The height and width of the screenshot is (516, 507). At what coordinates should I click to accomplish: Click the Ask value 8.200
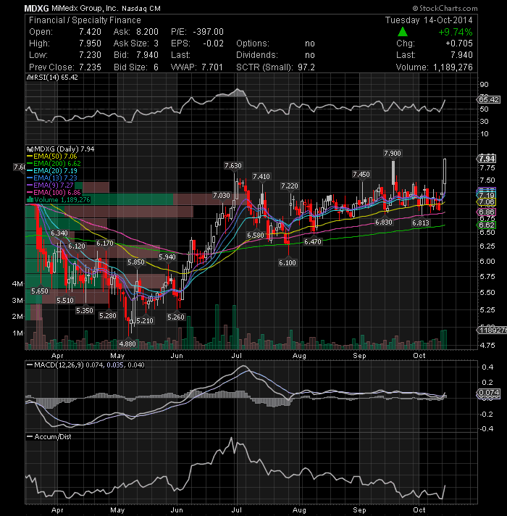[147, 32]
